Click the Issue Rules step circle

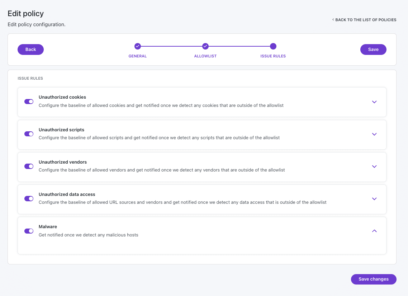point(273,46)
